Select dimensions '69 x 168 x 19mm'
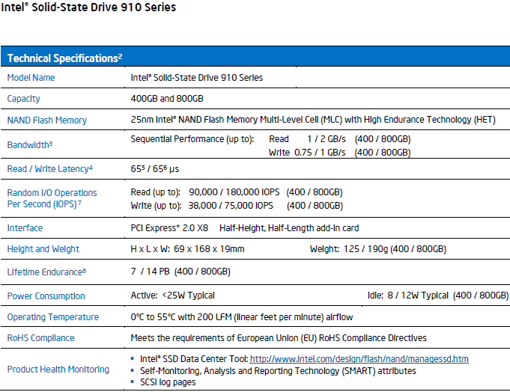The image size is (510, 392). tap(209, 249)
